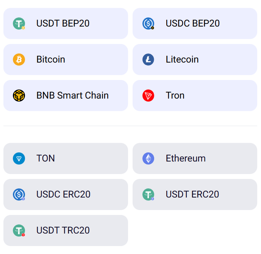Choose the BNB Smart Chain label
The height and width of the screenshot is (254, 261).
72,96
